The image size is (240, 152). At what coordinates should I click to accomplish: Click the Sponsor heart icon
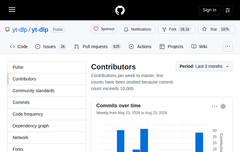point(96,29)
